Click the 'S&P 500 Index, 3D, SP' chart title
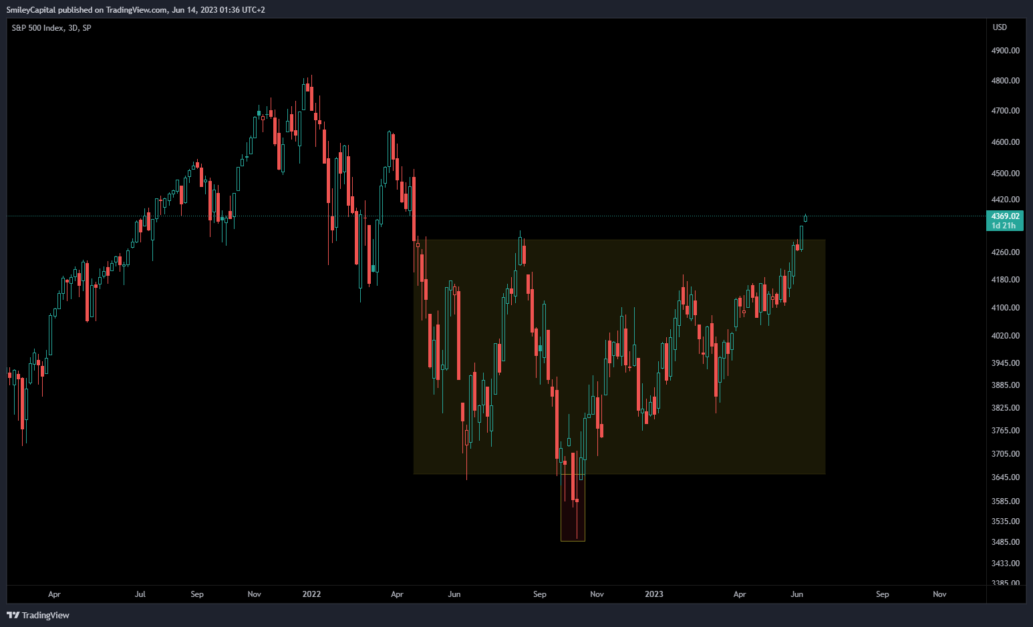 [x=51, y=28]
